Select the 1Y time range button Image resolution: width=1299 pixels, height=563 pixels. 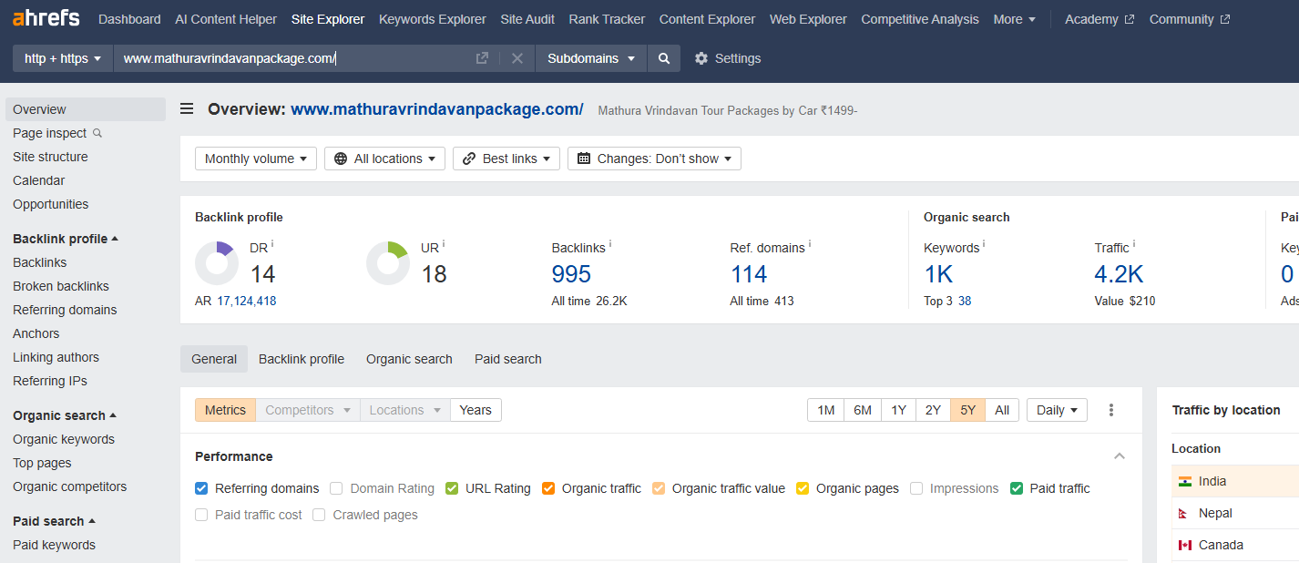[x=898, y=410]
